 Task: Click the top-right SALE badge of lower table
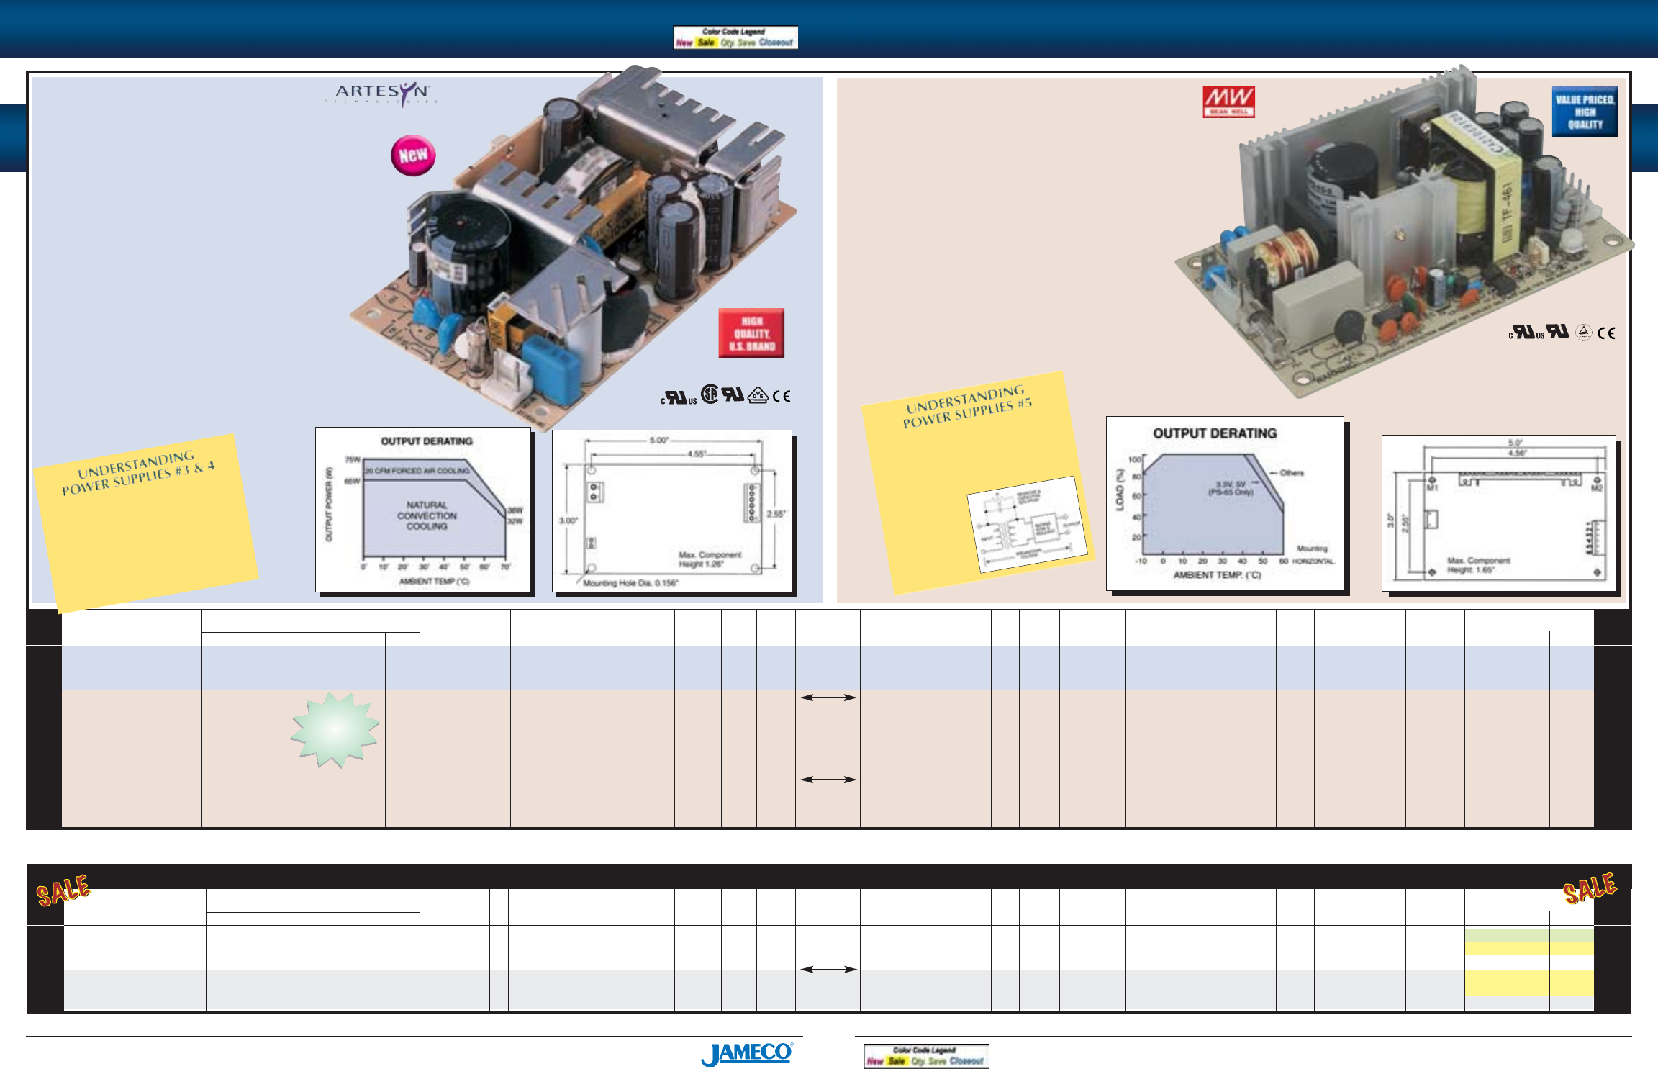click(1590, 888)
